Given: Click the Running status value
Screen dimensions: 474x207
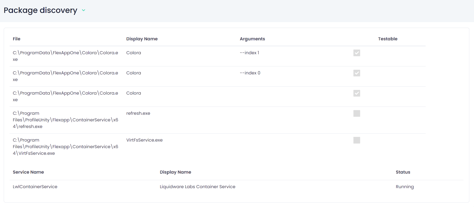Looking at the screenshot, I should tap(404, 186).
